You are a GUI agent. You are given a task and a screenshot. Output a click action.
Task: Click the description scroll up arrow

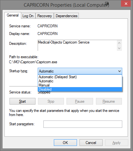(119, 43)
